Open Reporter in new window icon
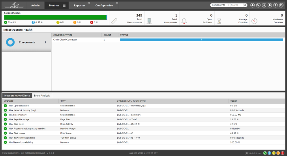Image resolution: width=287 pixels, height=156 pixels. point(89,3)
